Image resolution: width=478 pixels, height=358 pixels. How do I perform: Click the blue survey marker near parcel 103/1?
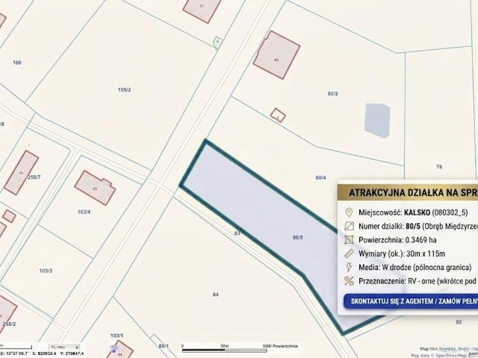click(114, 348)
